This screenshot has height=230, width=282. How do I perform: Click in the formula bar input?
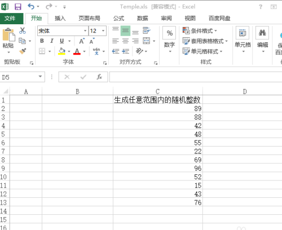pyautogui.click(x=196, y=77)
